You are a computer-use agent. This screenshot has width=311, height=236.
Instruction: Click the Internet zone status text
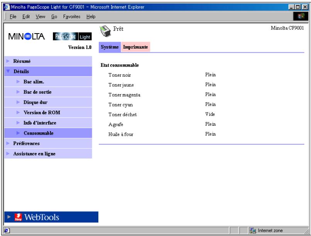tap(270, 231)
